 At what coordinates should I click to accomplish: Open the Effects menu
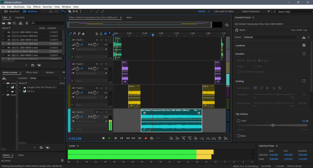[37, 7]
